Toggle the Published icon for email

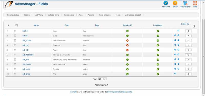(x=158, y=36)
